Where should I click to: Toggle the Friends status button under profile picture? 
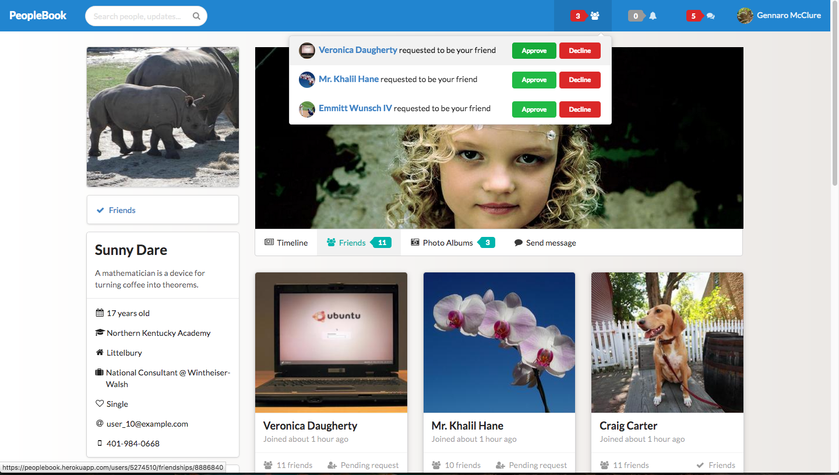point(163,210)
